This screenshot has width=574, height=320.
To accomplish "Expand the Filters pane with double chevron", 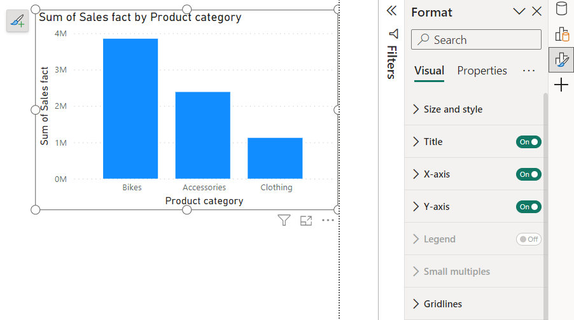I will 391,11.
